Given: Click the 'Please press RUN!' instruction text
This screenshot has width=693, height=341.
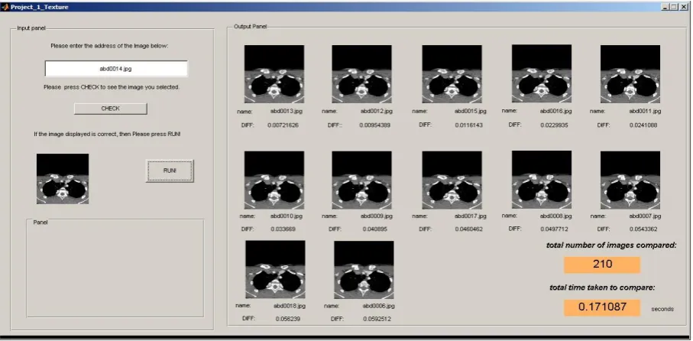Looking at the screenshot, I should [108, 134].
